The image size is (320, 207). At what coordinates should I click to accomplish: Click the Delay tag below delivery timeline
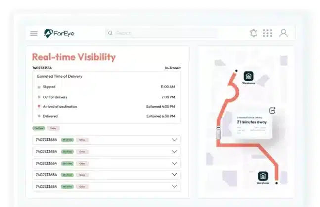coord(53,128)
